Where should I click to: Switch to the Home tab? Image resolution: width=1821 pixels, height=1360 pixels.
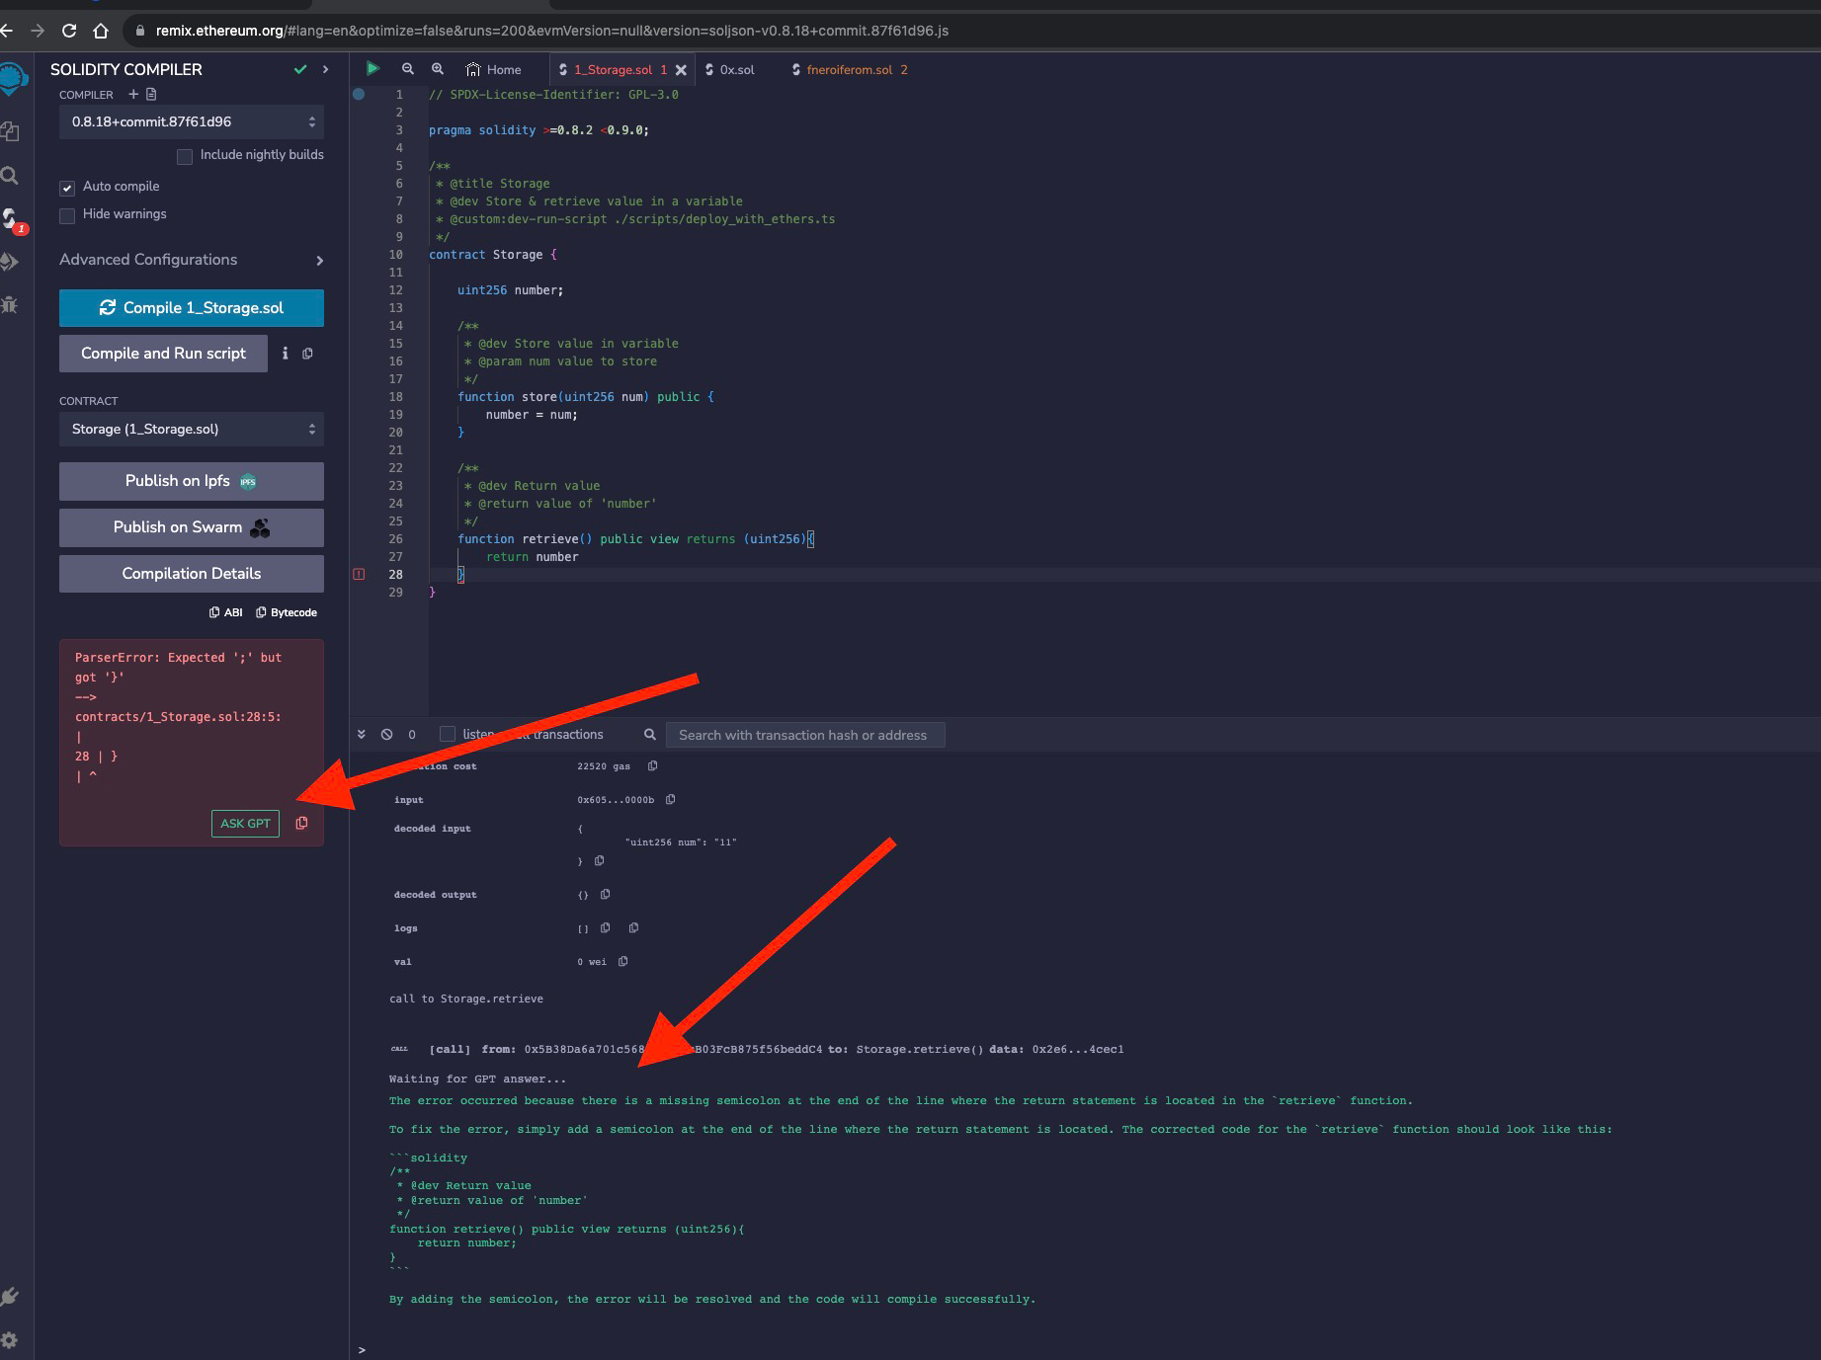coord(493,69)
